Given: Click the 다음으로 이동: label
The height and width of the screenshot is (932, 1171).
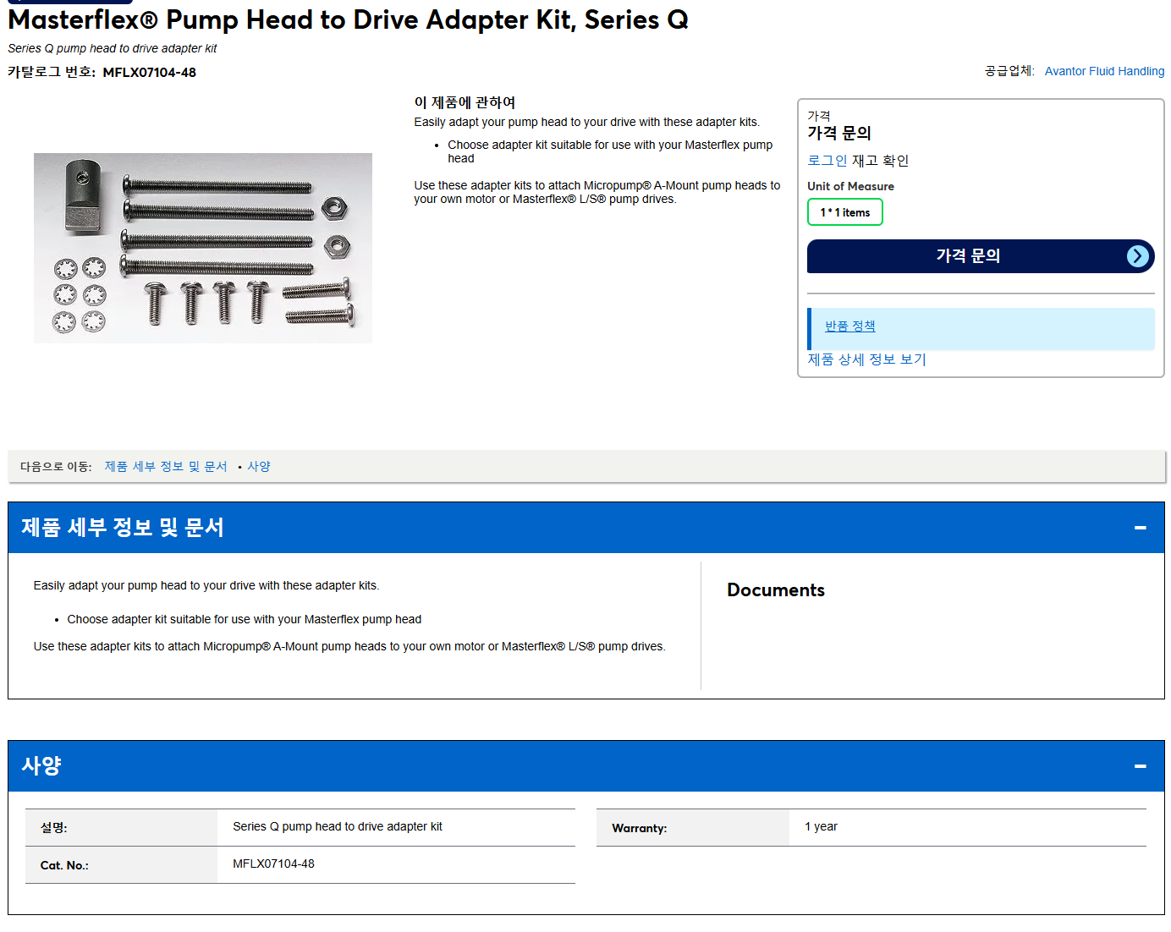Looking at the screenshot, I should pyautogui.click(x=56, y=467).
